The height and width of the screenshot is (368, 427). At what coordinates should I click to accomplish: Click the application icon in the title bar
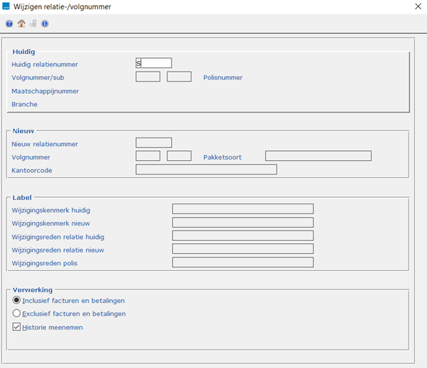(6, 6)
